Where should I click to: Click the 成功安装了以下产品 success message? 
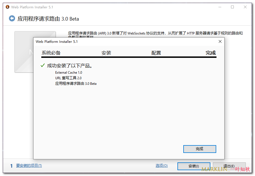pyautogui.click(x=70, y=66)
